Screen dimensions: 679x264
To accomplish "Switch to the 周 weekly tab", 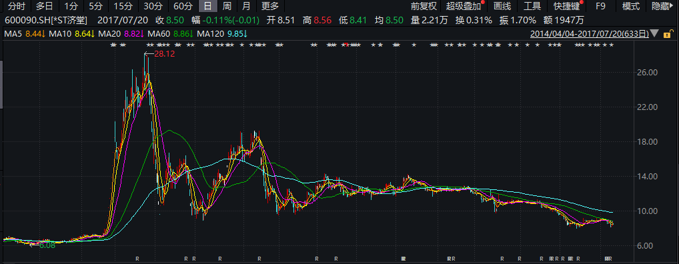I will tap(227, 6).
